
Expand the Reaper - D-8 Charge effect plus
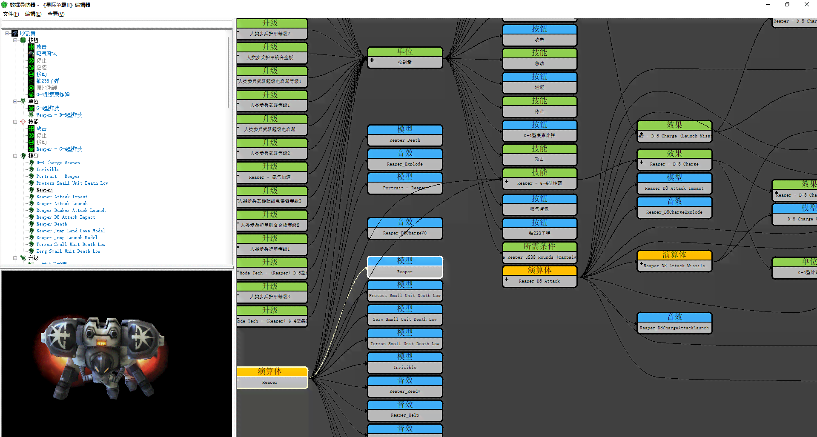(x=642, y=162)
